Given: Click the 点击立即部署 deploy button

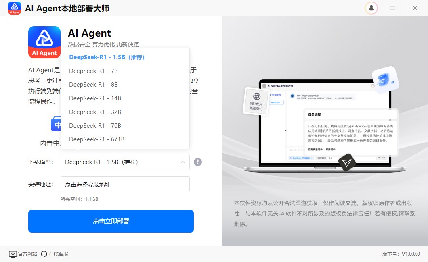Looking at the screenshot, I should (111, 221).
